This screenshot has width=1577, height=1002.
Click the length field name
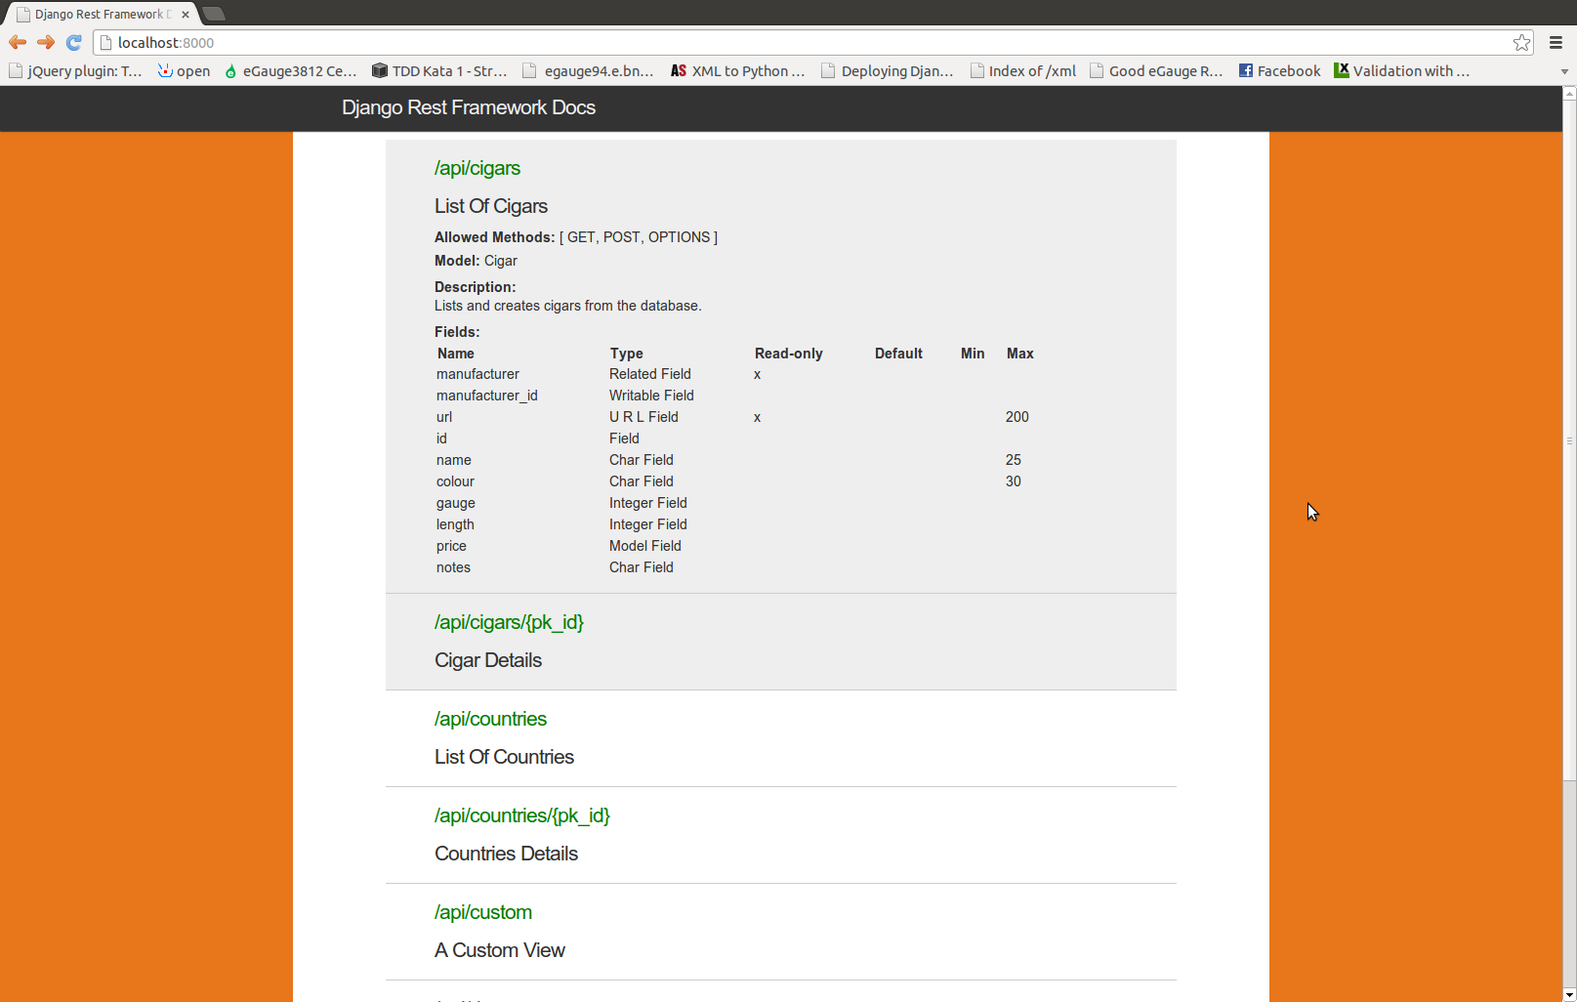(455, 524)
